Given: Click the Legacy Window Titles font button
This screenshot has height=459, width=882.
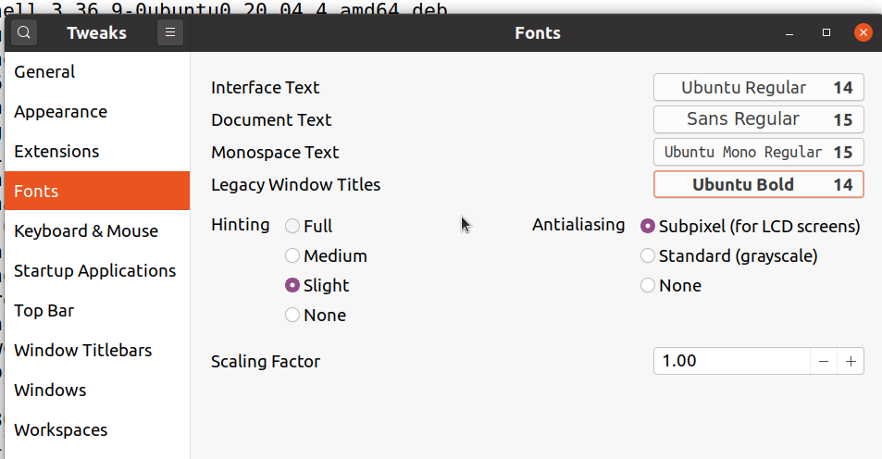Looking at the screenshot, I should 758,184.
